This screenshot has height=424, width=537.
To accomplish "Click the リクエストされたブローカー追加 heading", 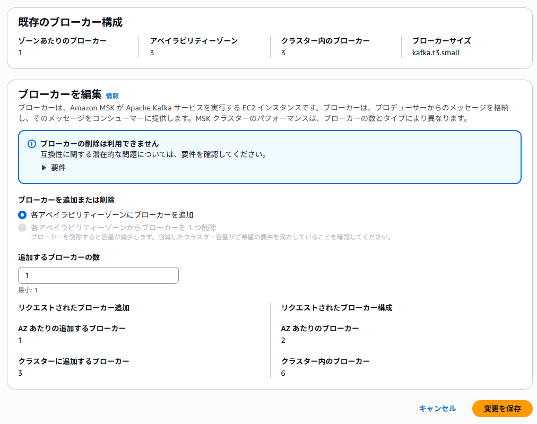I will [74, 308].
